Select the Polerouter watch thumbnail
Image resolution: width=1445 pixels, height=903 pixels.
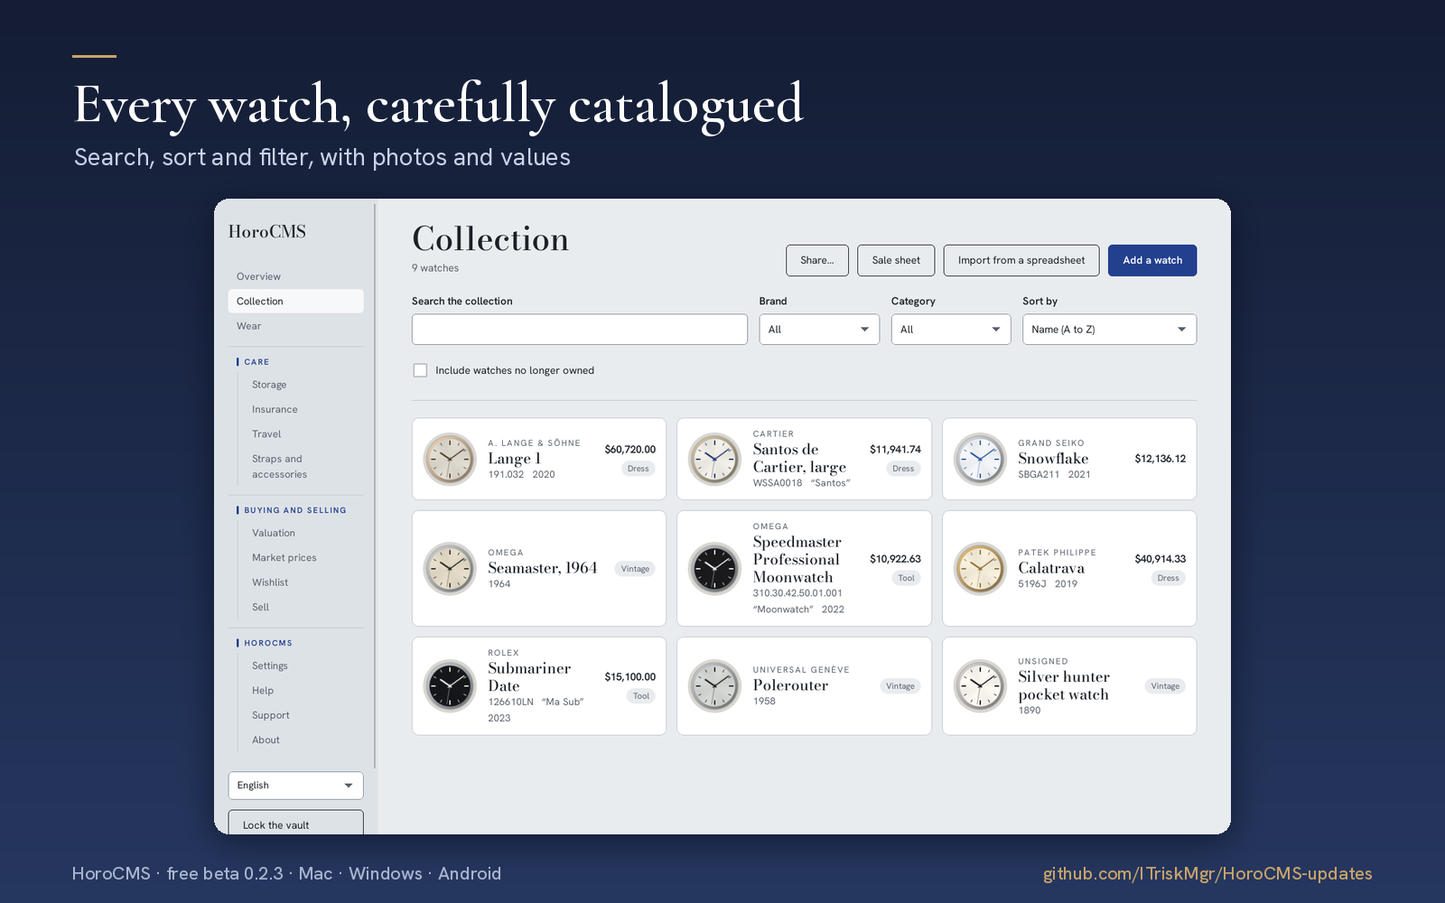click(714, 686)
